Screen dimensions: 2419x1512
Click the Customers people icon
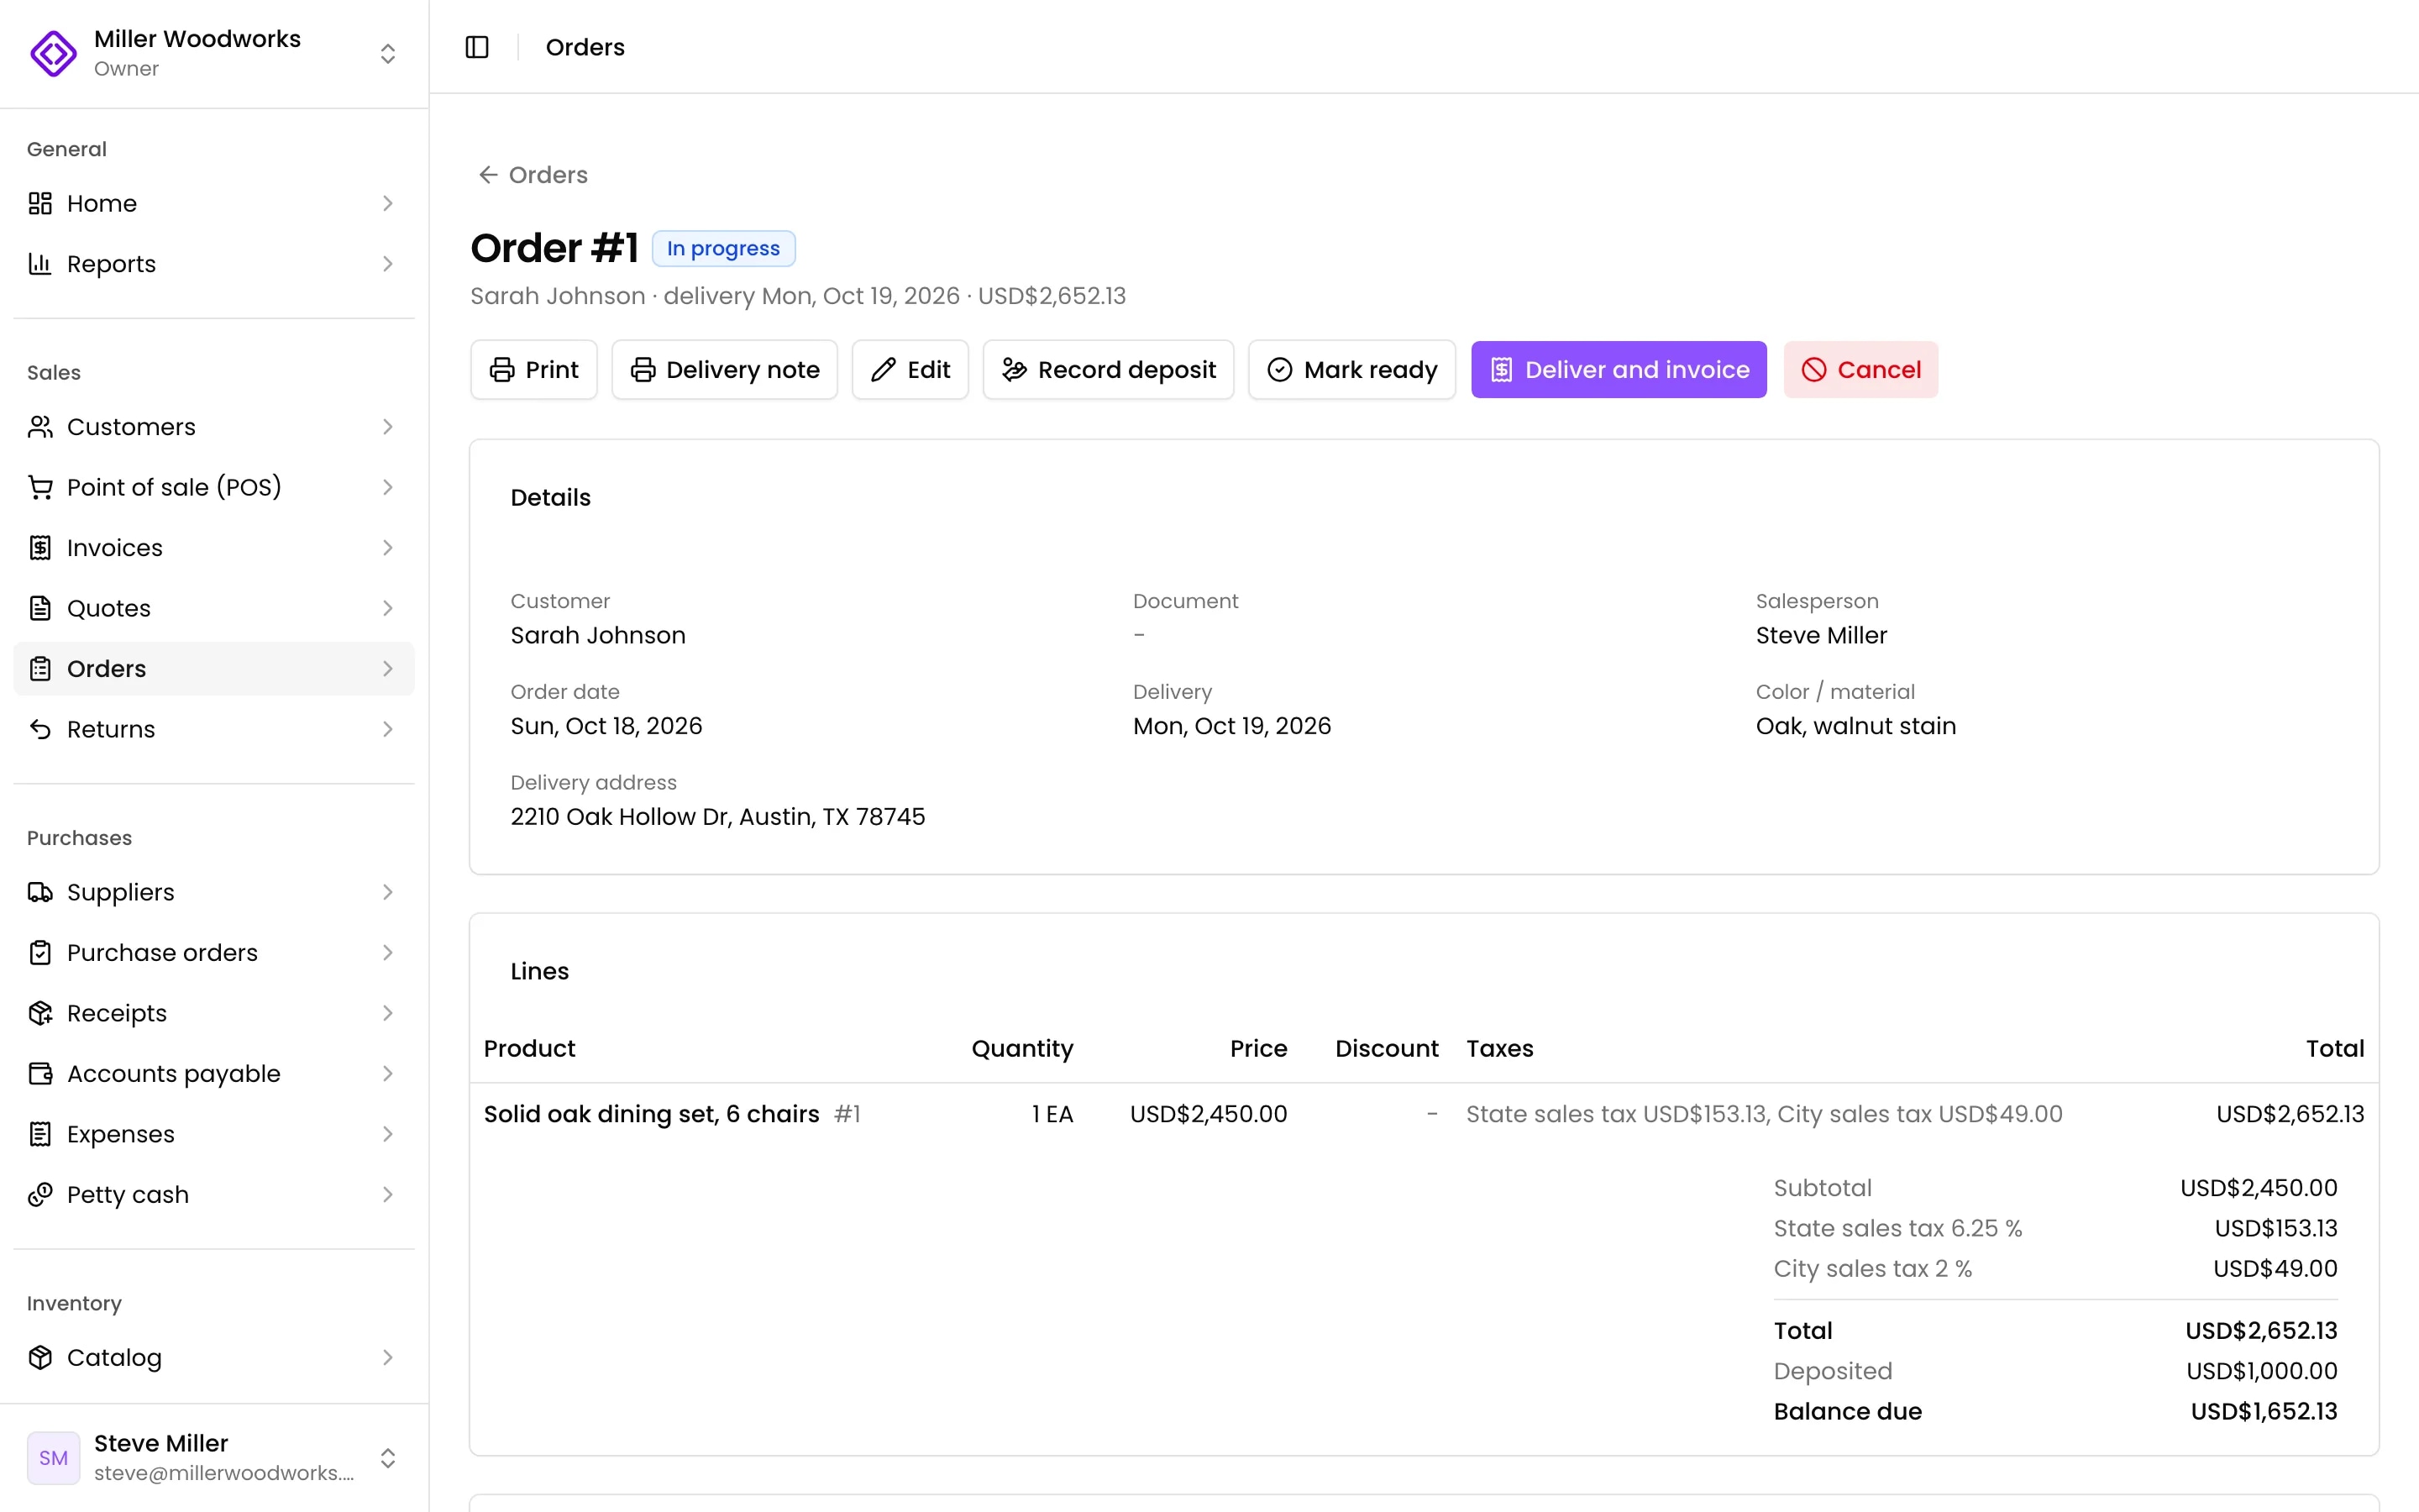[x=40, y=427]
